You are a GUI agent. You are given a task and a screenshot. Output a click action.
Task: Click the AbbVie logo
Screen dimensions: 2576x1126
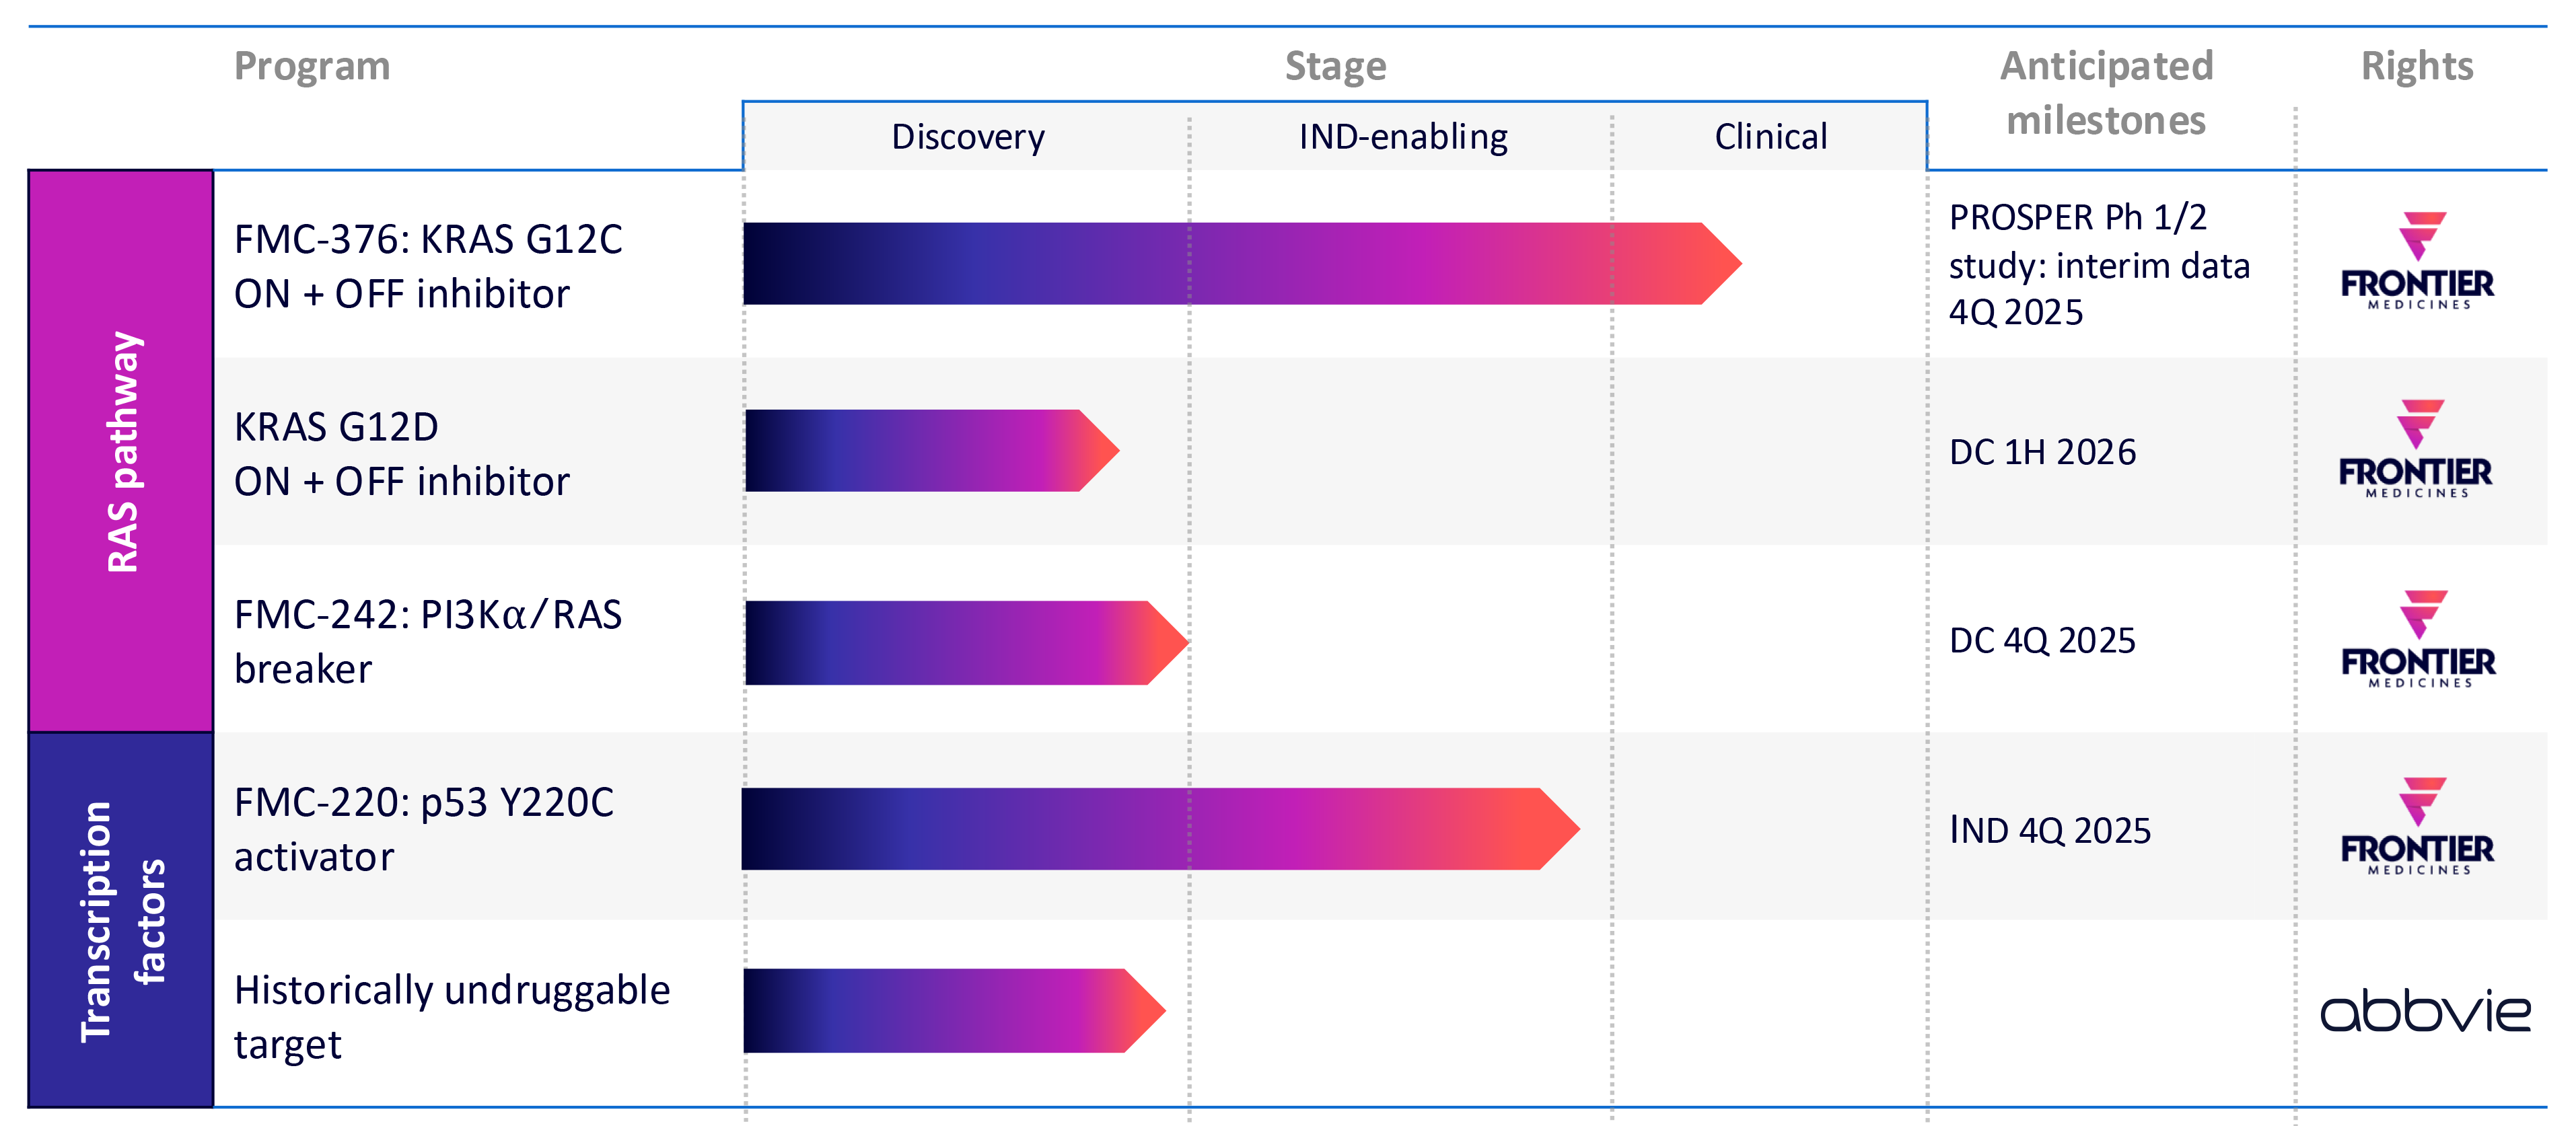pyautogui.click(x=2424, y=1012)
